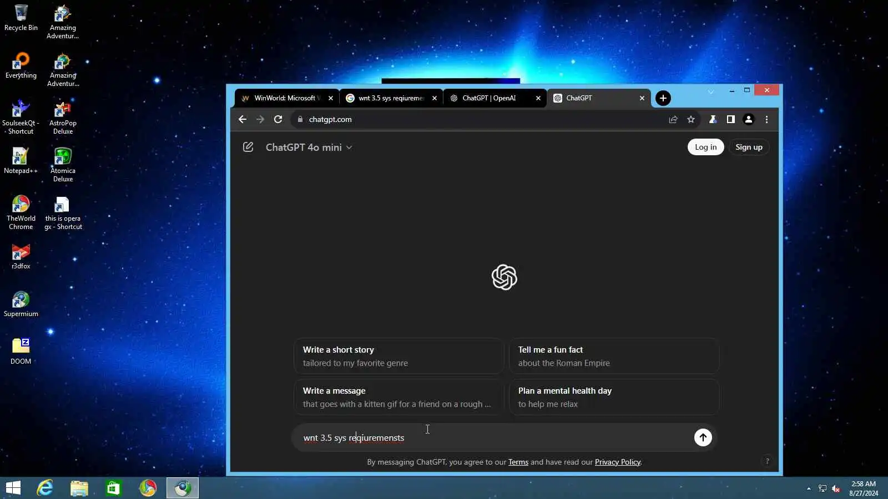
Task: Open the muted volume tray icon
Action: (x=836, y=488)
